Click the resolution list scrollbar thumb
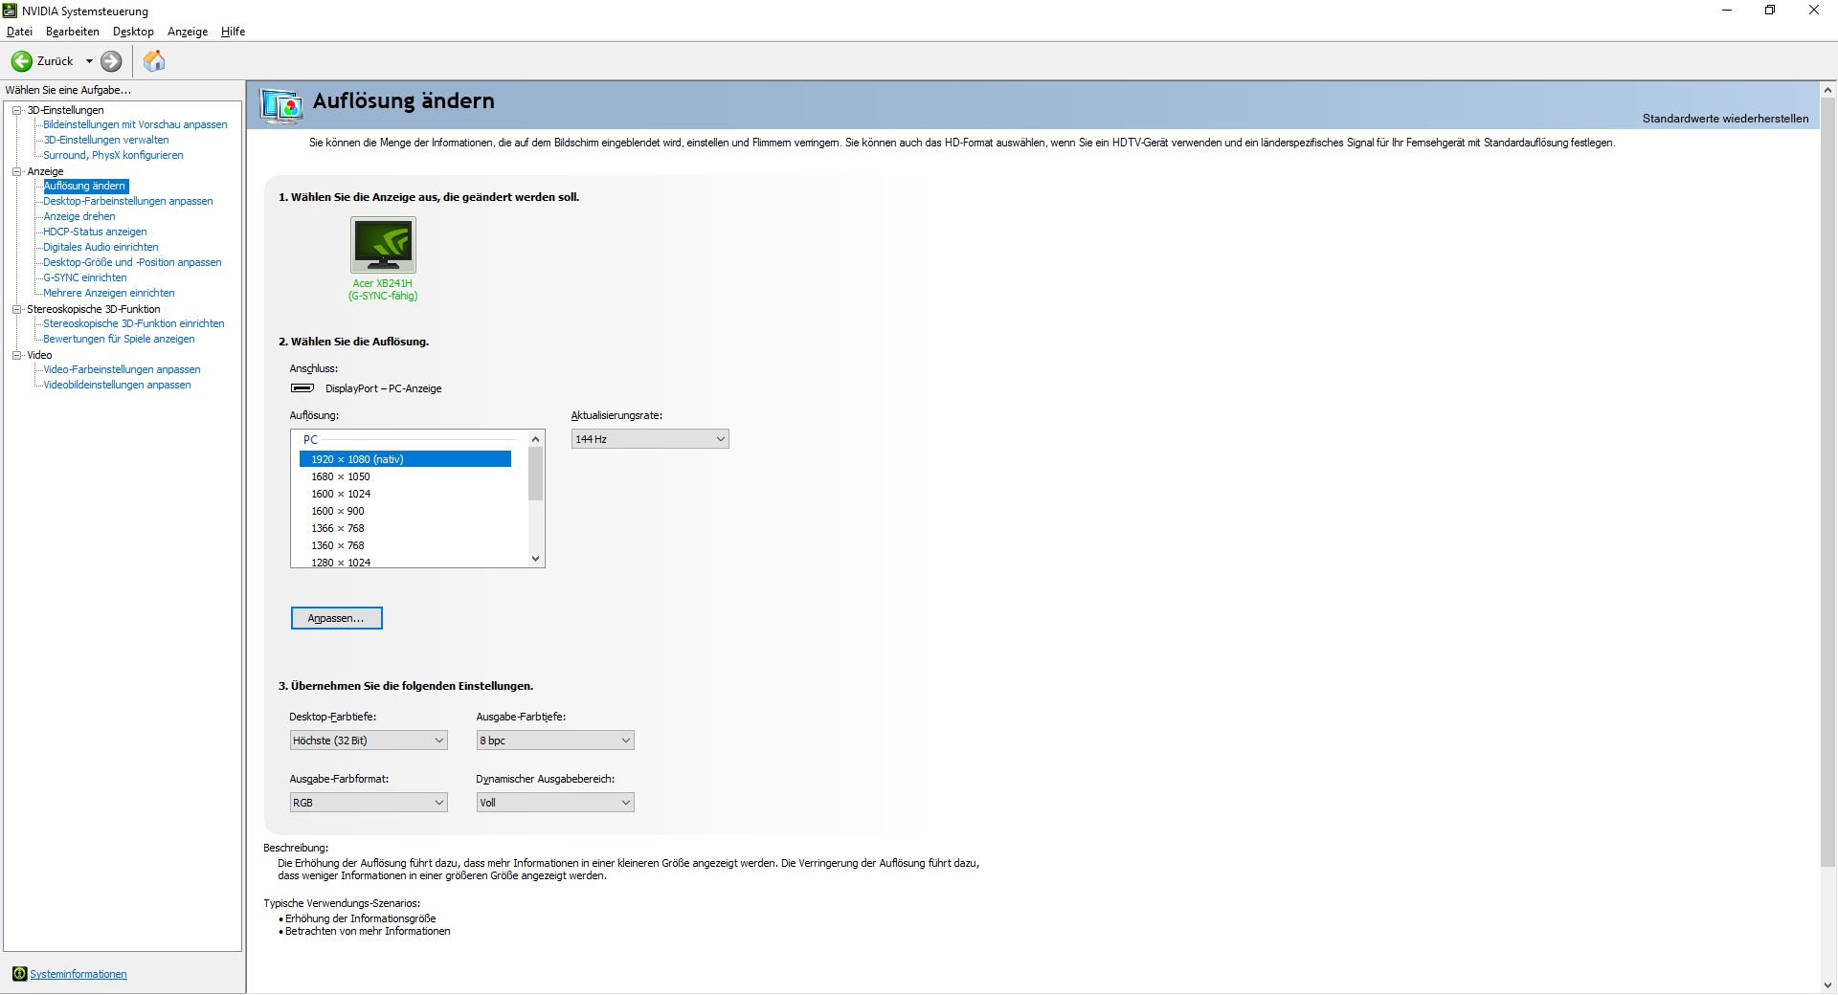 click(x=536, y=474)
